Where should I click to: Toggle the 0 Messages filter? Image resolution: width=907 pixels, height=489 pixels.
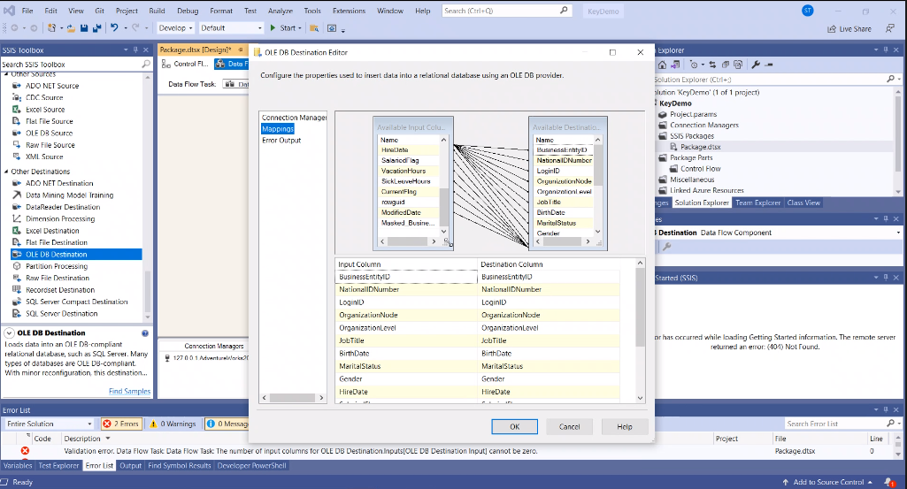click(x=227, y=424)
